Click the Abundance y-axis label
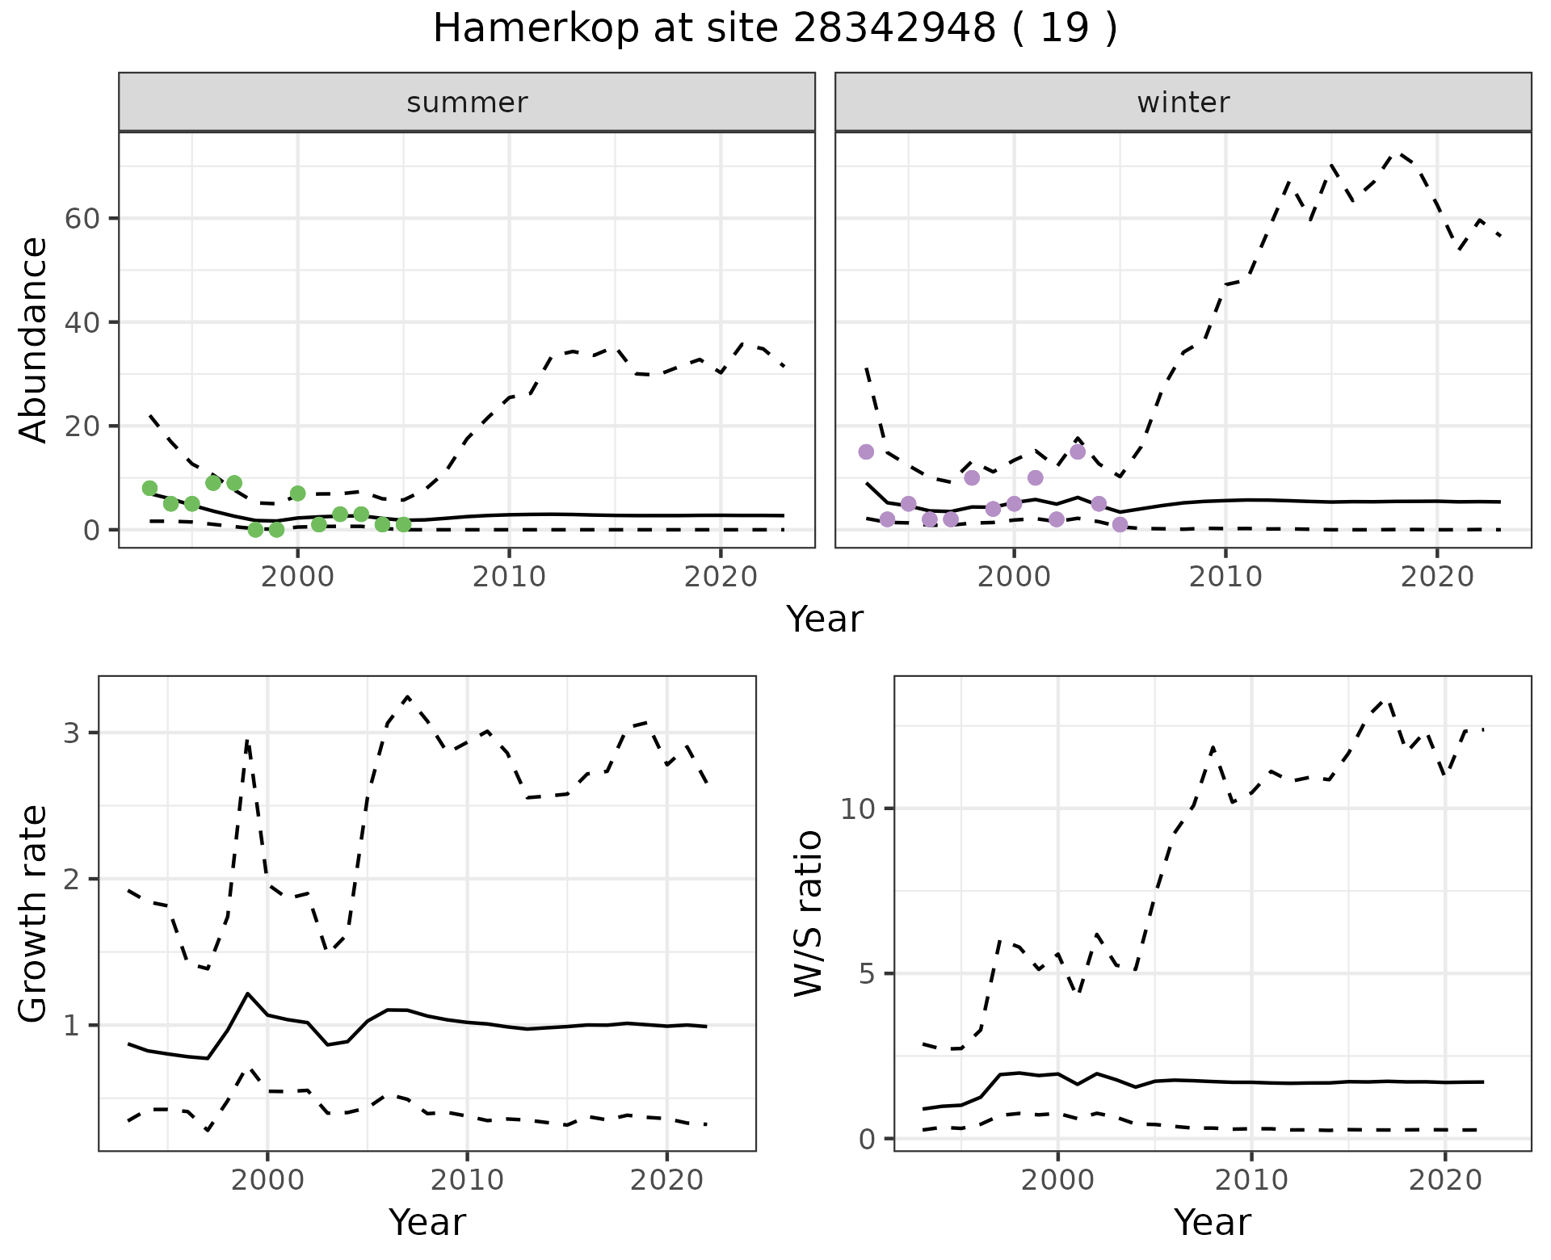The image size is (1551, 1260). coord(33,339)
